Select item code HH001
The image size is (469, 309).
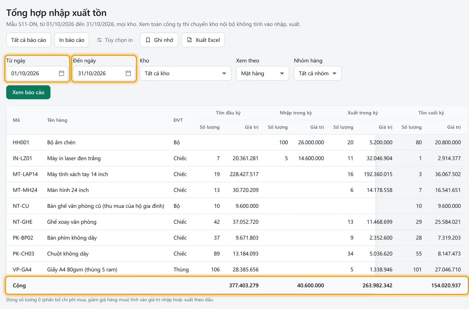(21, 143)
